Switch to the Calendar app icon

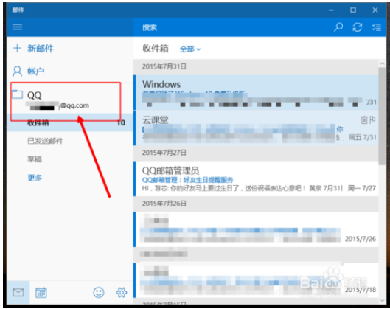click(x=41, y=293)
